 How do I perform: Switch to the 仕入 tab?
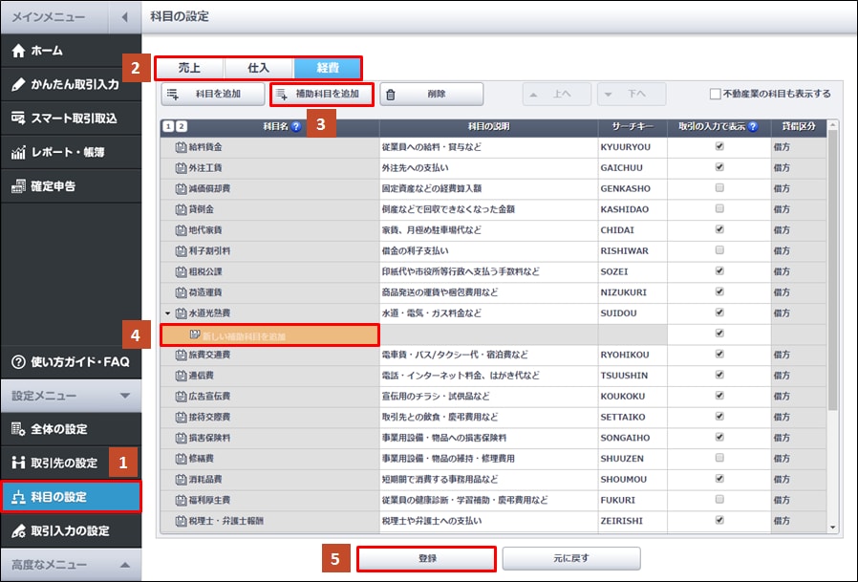258,68
